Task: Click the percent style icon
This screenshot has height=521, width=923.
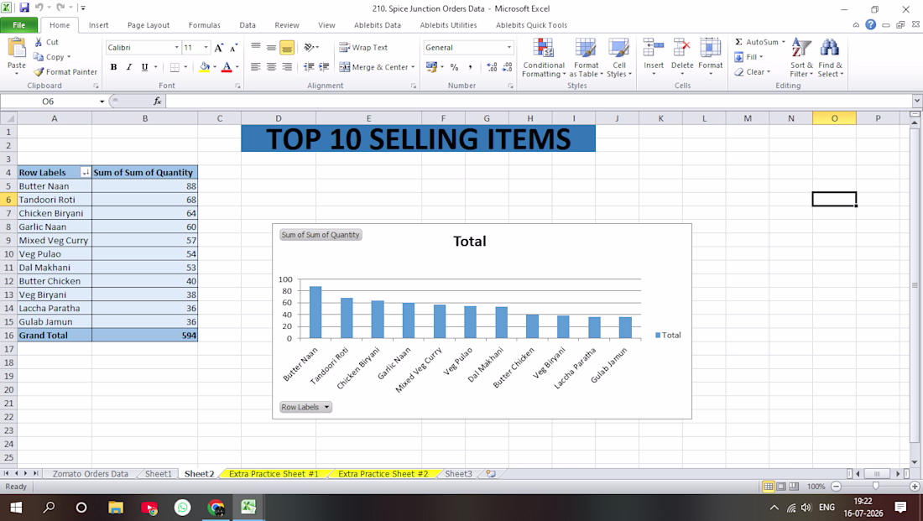Action: click(454, 67)
